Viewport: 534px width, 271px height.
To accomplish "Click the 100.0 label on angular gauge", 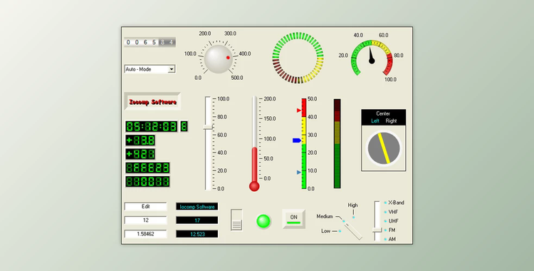I will coord(390,80).
